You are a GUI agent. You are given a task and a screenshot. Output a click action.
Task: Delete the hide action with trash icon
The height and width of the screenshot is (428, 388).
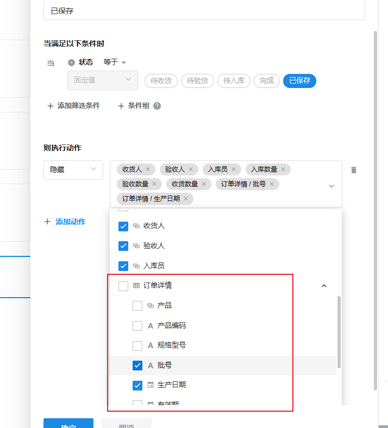pyautogui.click(x=354, y=170)
